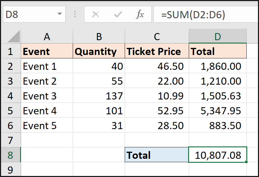Select row 6 header
This screenshot has height=177, width=259.
[x=11, y=125]
